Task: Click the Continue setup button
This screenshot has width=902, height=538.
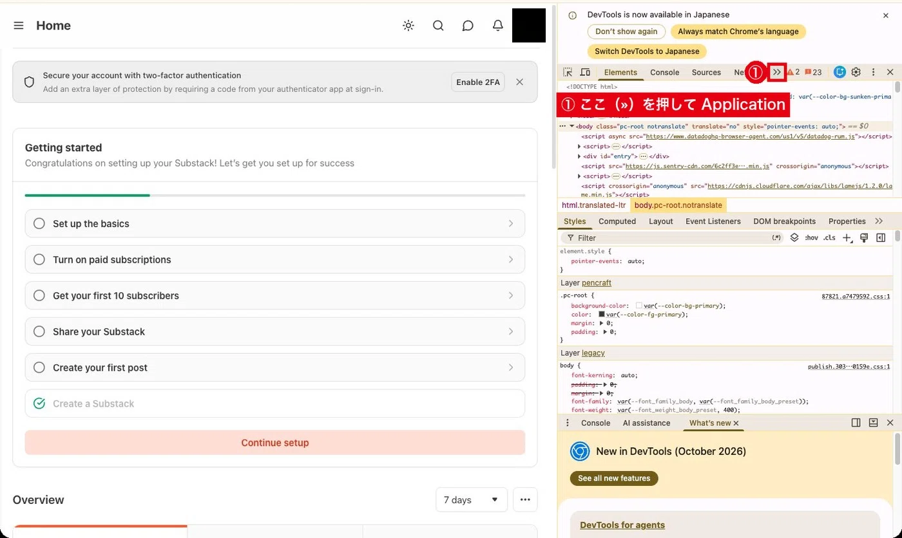Action: click(275, 443)
